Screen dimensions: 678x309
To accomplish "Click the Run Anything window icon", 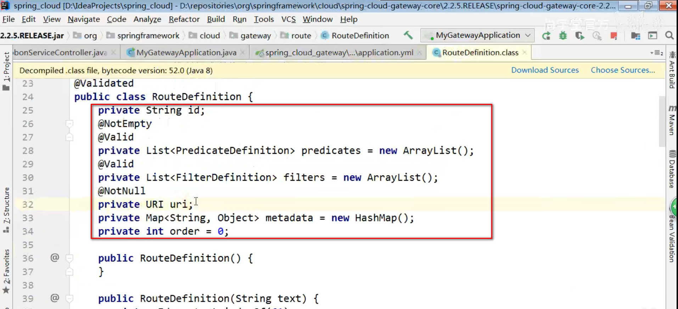I will [652, 35].
